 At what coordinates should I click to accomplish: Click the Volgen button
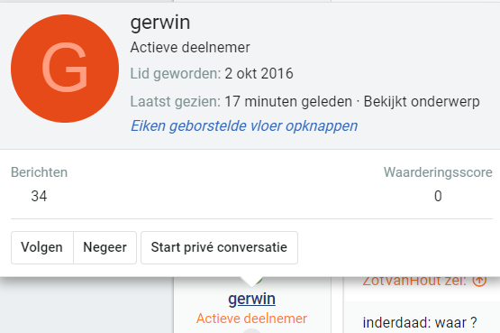point(42,247)
